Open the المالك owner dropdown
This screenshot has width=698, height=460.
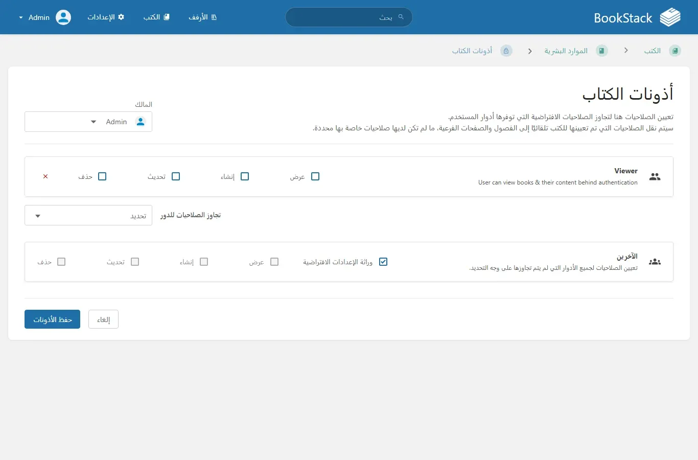tap(88, 122)
